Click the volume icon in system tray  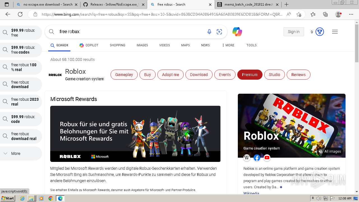tap(319, 198)
